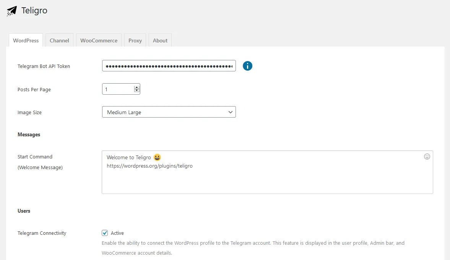Click the Teligro paper plane logo

pos(12,11)
